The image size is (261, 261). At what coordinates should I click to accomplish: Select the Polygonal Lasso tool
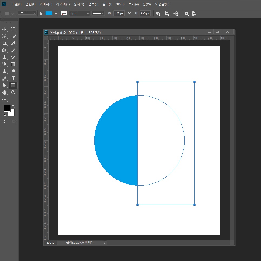tap(4, 36)
